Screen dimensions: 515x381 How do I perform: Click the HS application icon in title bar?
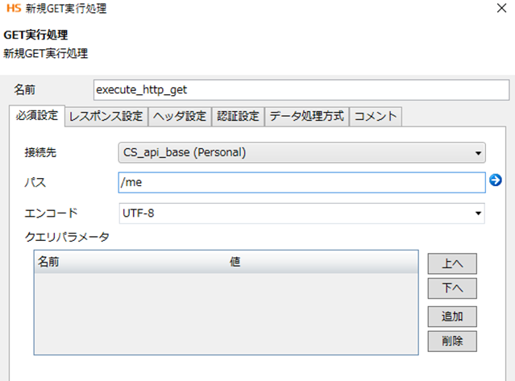point(10,10)
